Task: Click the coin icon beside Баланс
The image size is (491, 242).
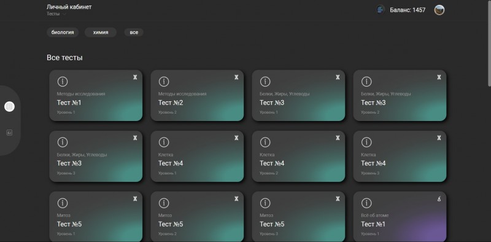Action: (381, 10)
